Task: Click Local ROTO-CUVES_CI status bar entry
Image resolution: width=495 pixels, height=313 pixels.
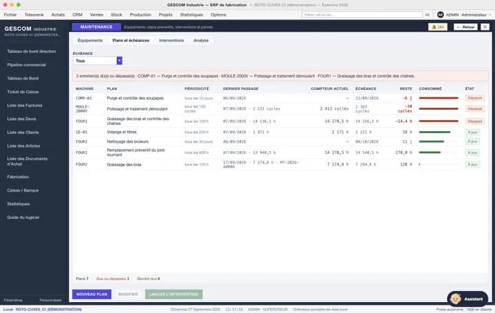Action: tap(43, 310)
